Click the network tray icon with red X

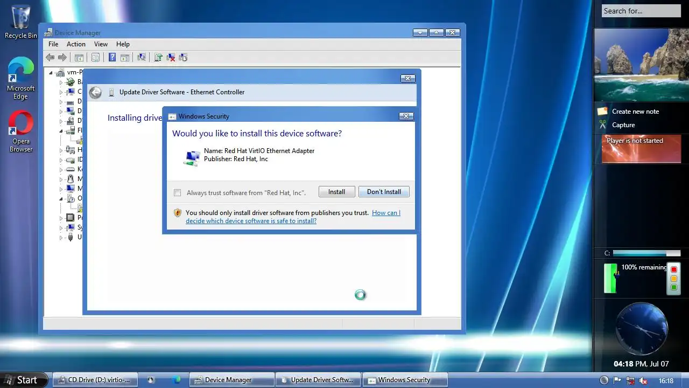630,380
